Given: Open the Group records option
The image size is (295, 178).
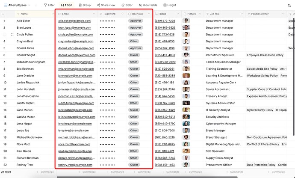Looking at the screenshot, I should coord(84,5).
